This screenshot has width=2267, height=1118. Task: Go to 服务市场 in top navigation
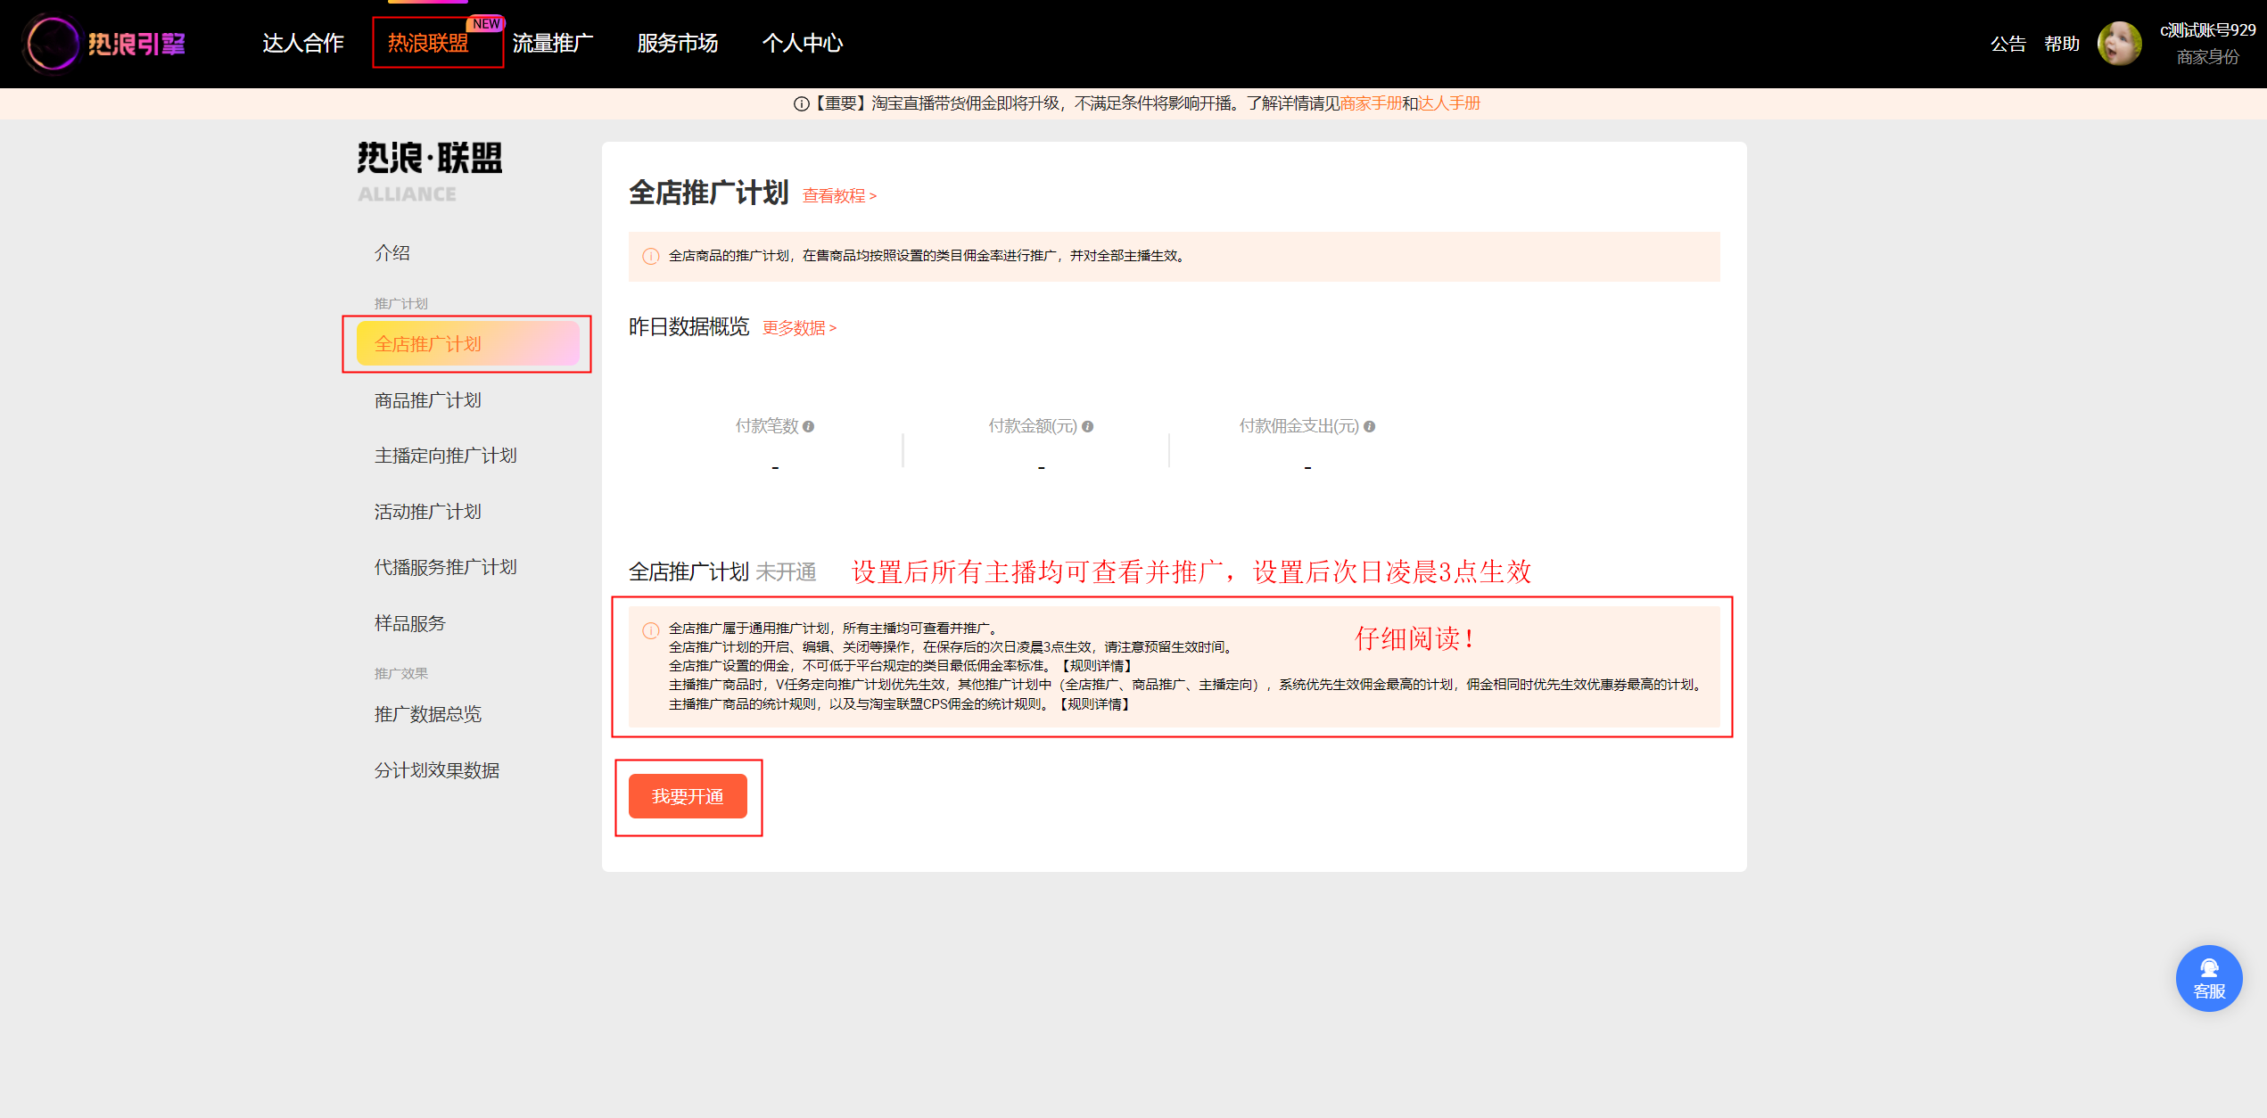677,43
